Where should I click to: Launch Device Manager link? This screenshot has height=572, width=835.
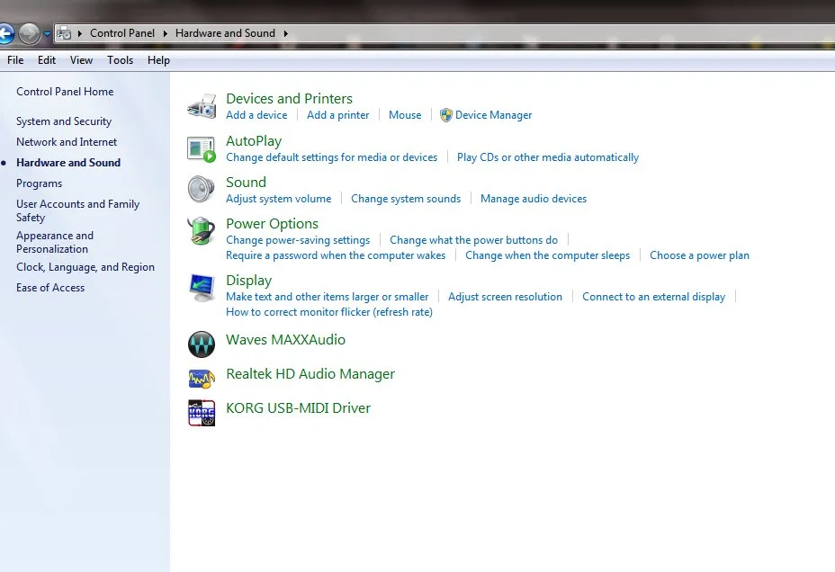click(x=494, y=115)
